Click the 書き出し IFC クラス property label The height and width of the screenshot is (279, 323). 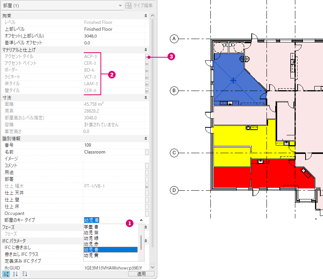[22, 254]
